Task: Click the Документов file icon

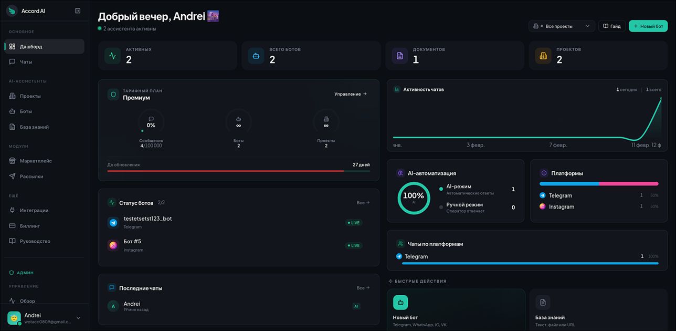Action: point(400,56)
